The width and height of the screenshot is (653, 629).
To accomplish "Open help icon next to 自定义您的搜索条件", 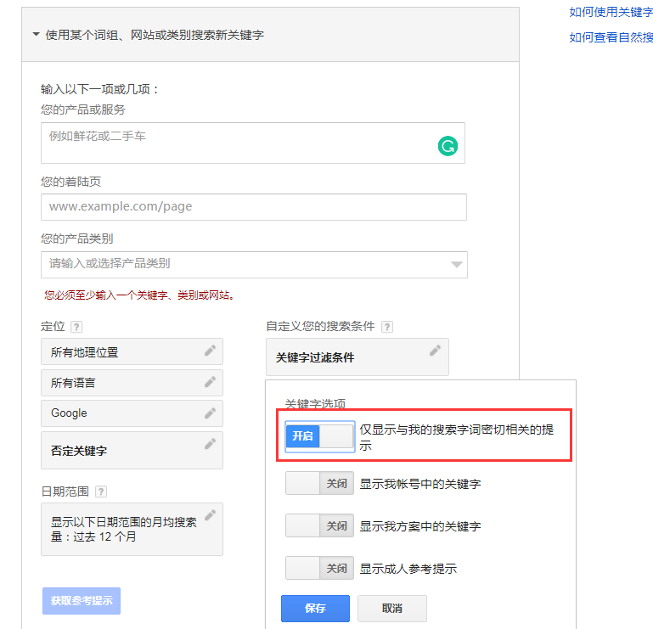I will pos(387,327).
